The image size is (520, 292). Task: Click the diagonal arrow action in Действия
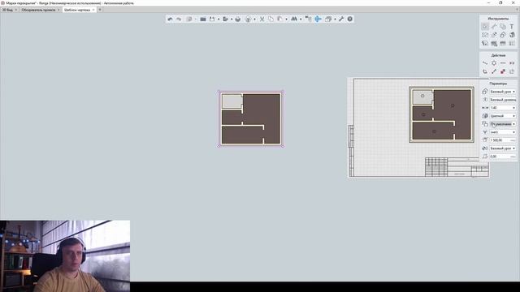[x=494, y=71]
